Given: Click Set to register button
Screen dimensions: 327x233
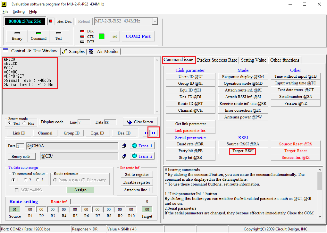Looking at the screenshot, I should 137,175.
